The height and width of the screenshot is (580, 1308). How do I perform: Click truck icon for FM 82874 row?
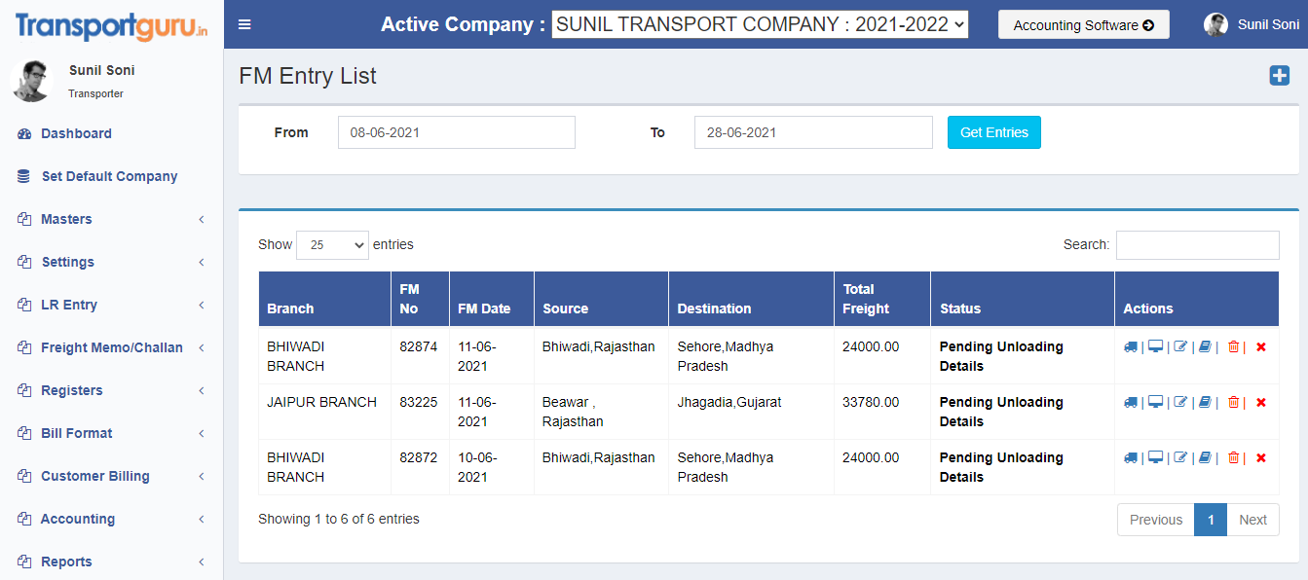(1131, 346)
